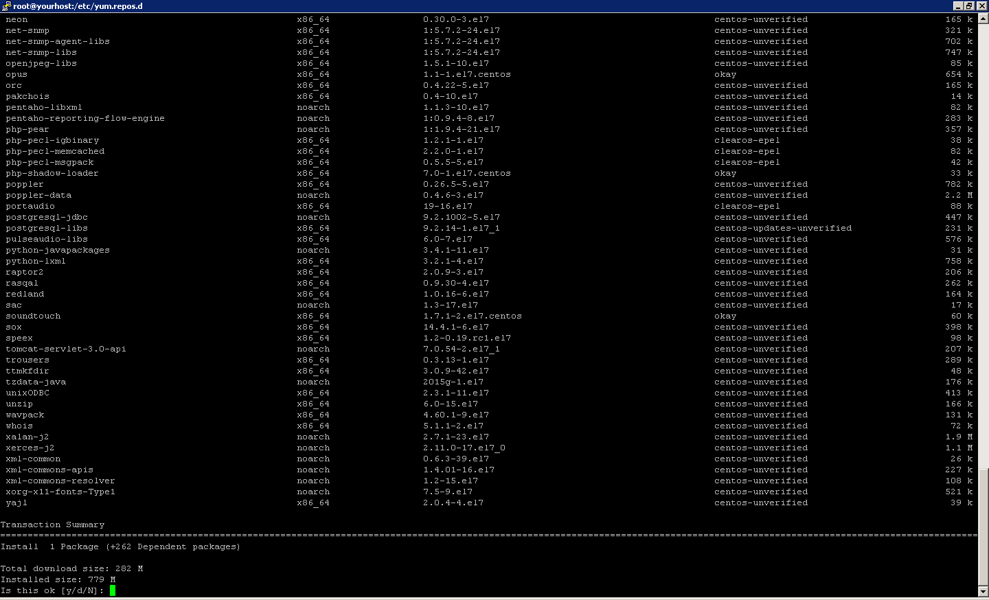Click Installed size: 779 M
989x600 pixels.
[x=58, y=579]
